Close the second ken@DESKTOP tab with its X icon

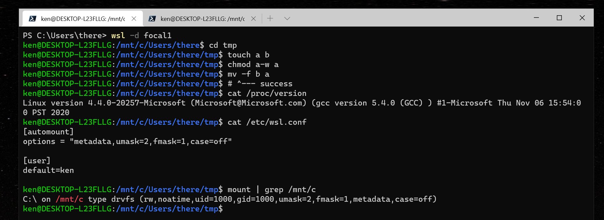[253, 19]
